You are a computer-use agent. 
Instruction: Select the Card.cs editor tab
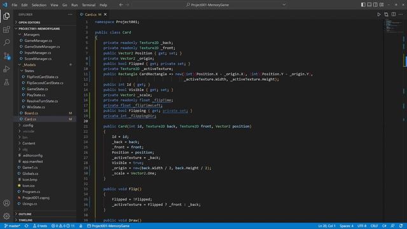point(93,15)
